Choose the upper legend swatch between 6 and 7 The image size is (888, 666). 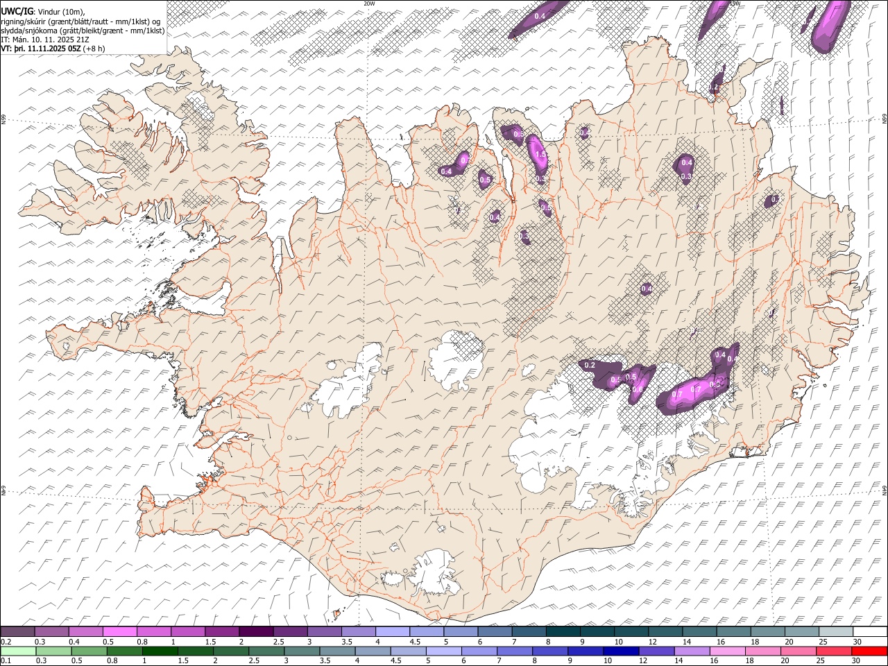coord(494,631)
